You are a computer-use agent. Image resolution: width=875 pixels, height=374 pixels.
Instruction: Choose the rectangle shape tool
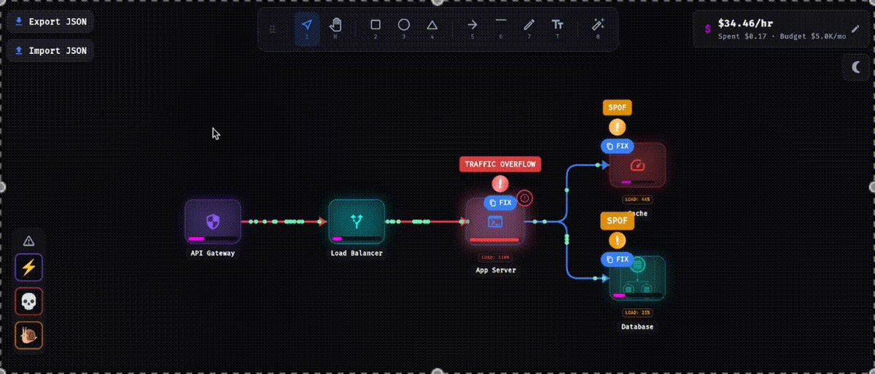point(376,28)
